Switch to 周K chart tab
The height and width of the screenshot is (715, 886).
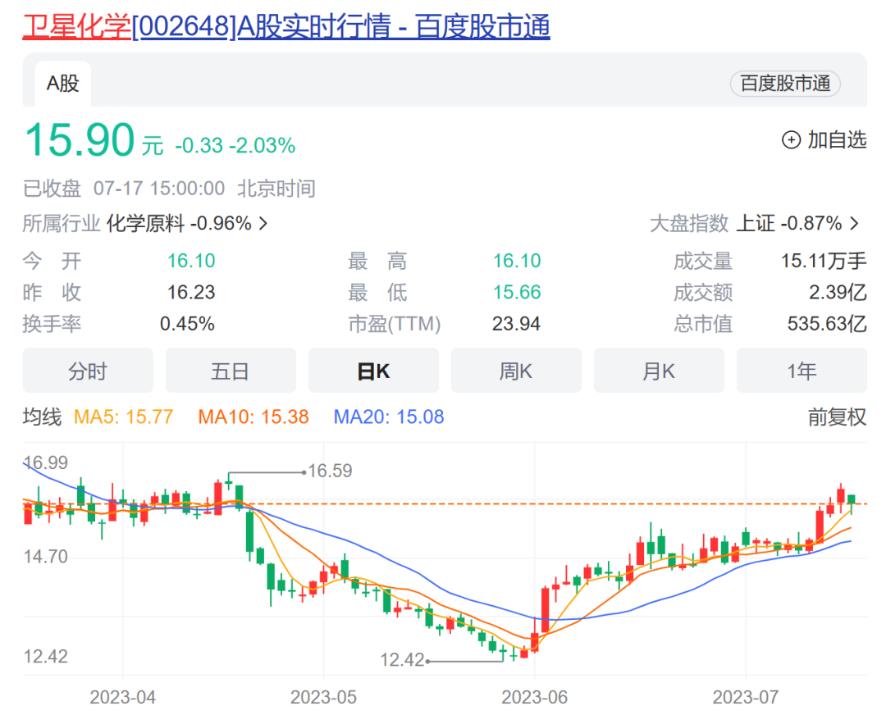click(x=516, y=371)
